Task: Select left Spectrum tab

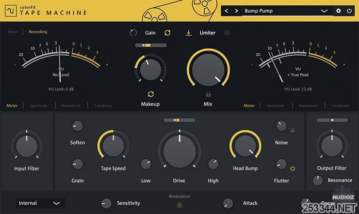Action: [38, 106]
